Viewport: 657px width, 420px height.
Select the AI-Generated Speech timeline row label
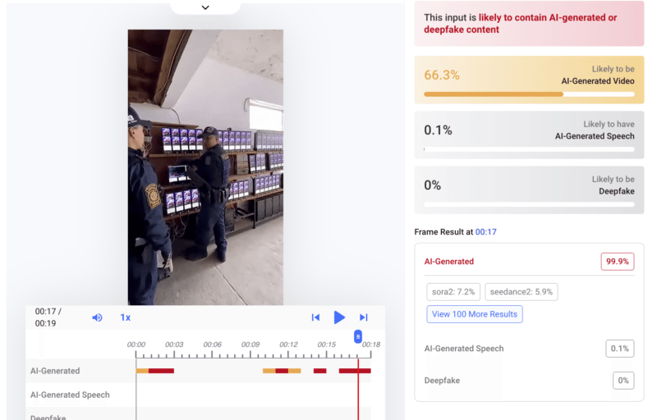(x=70, y=395)
